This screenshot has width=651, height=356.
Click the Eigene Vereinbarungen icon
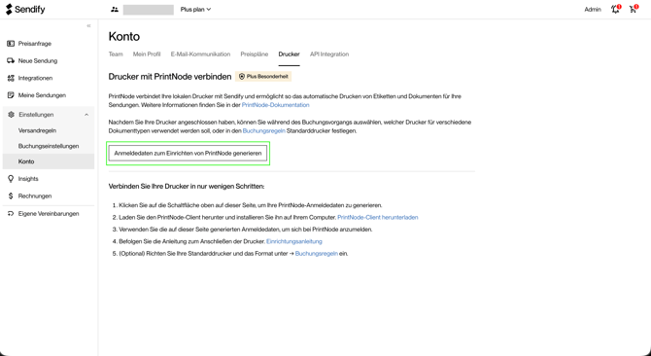tap(11, 214)
